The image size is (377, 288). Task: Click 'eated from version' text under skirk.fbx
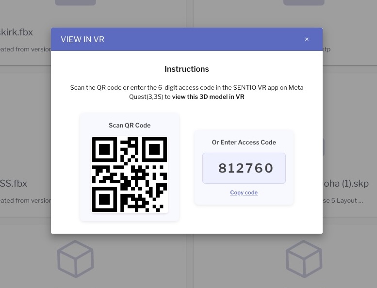coord(25,49)
